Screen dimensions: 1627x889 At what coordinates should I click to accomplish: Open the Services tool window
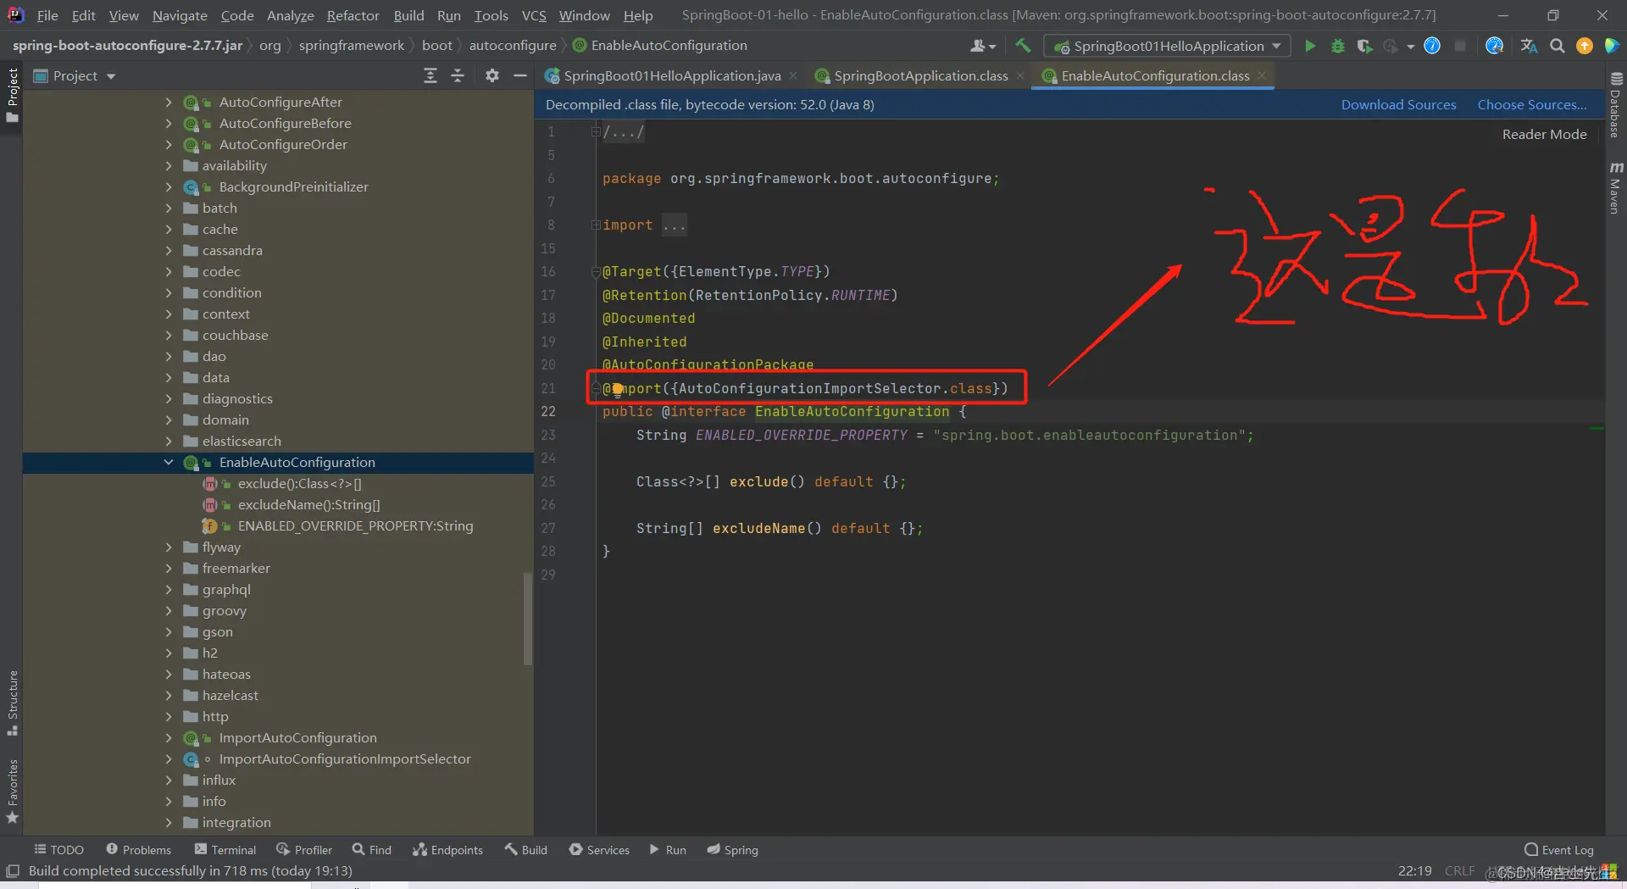click(599, 849)
